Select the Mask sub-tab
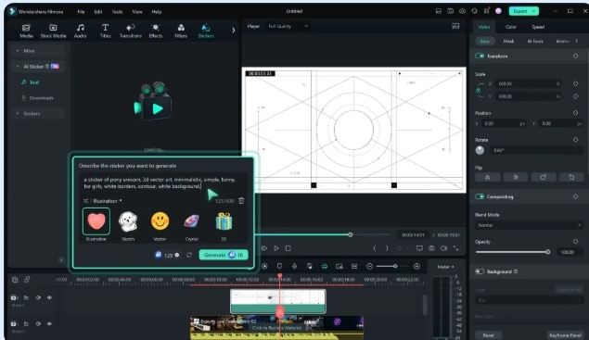This screenshot has width=589, height=340. 508,42
